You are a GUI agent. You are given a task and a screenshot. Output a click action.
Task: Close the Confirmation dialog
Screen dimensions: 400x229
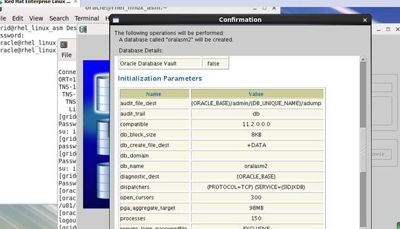point(365,20)
